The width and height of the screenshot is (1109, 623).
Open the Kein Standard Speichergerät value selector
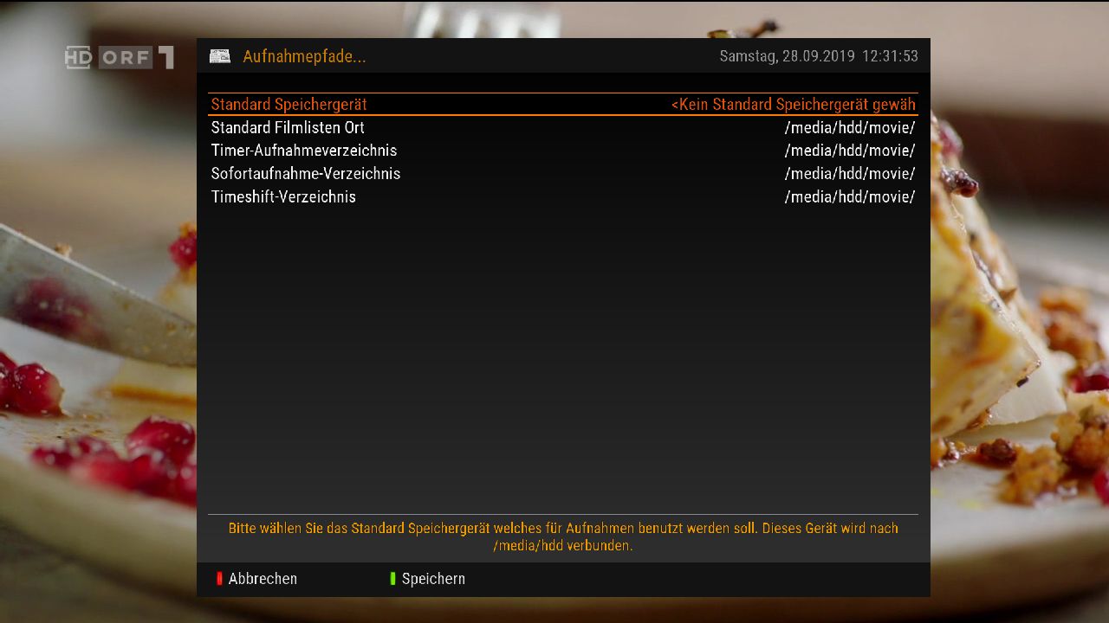pos(793,104)
